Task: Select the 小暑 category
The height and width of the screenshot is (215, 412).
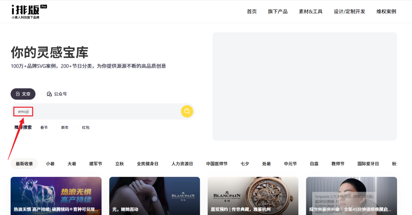Action: click(50, 164)
